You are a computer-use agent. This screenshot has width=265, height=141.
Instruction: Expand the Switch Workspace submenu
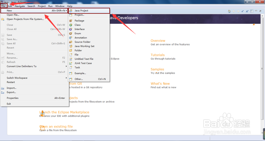(x=67, y=78)
